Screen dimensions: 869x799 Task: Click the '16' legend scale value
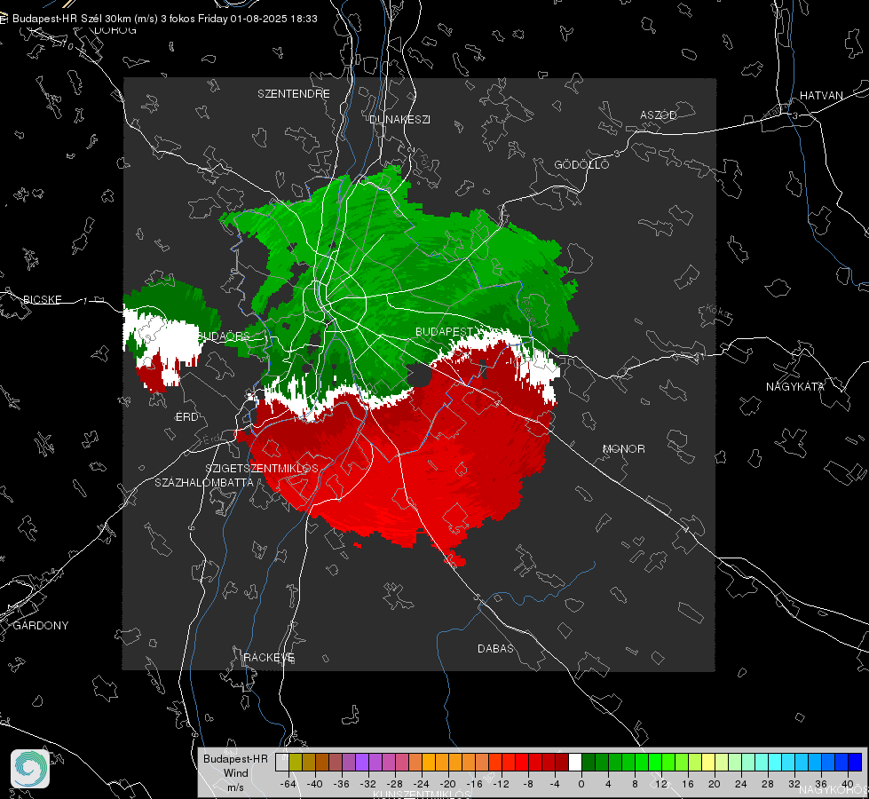pyautogui.click(x=688, y=784)
